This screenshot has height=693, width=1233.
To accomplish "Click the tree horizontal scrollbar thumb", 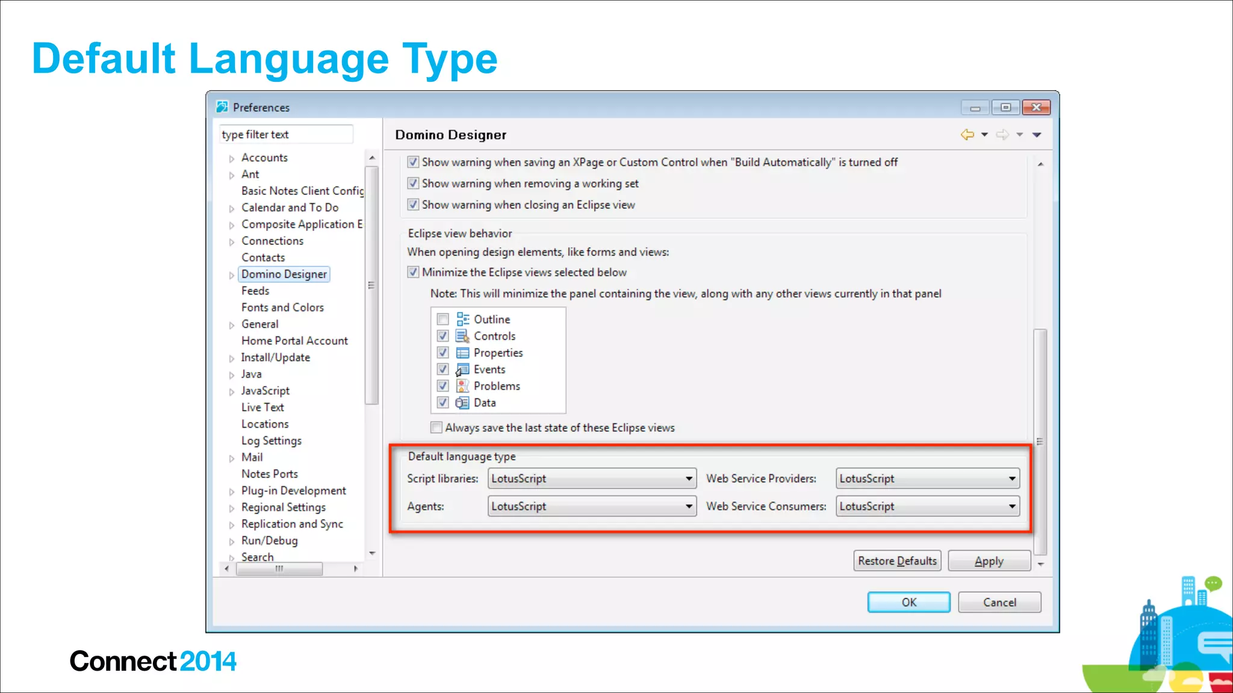I will coord(279,568).
